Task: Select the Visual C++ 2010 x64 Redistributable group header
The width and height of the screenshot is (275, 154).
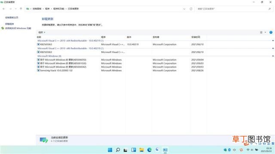Action: [70, 41]
